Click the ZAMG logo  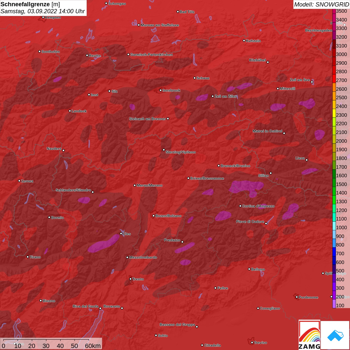coord(309,334)
